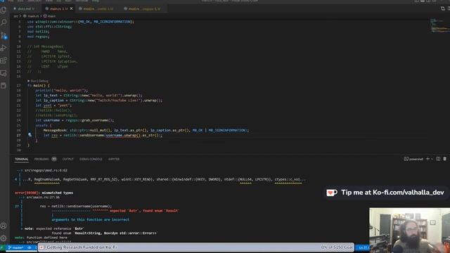Click the 'unsafe {' line in editor
This screenshot has height=253, width=450.
44,125
